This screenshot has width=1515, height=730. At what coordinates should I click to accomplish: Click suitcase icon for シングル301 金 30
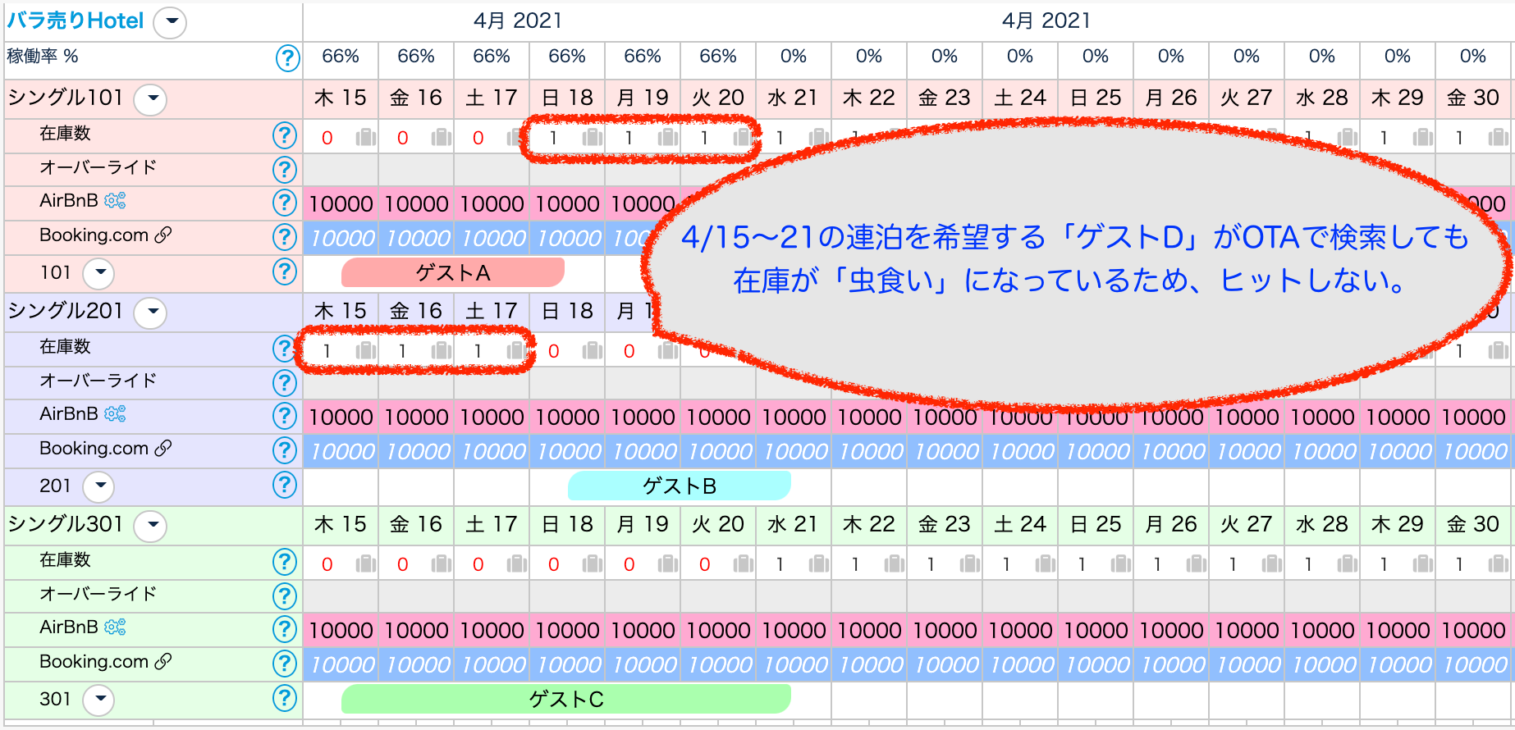pyautogui.click(x=1498, y=564)
